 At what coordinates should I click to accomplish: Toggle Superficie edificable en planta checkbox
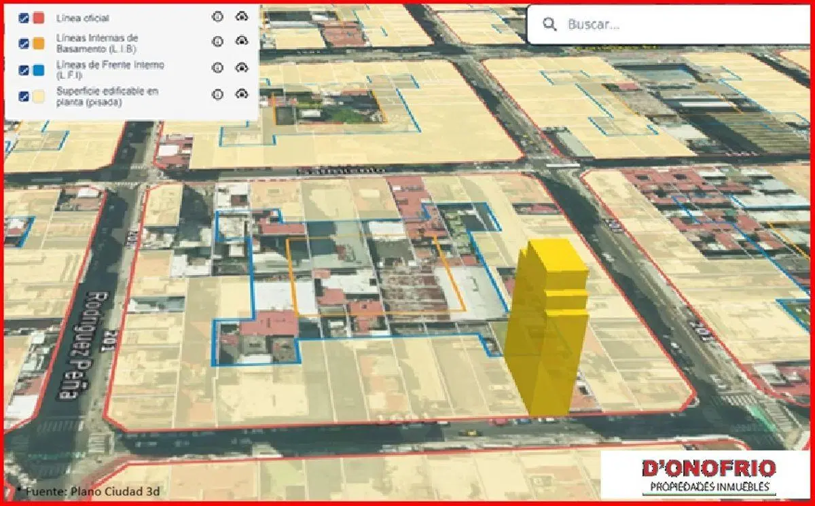[x=24, y=96]
